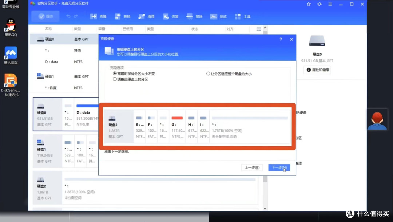Select the E: partition in clone dialog
Screen dimensions: 393x222
click(x=140, y=126)
